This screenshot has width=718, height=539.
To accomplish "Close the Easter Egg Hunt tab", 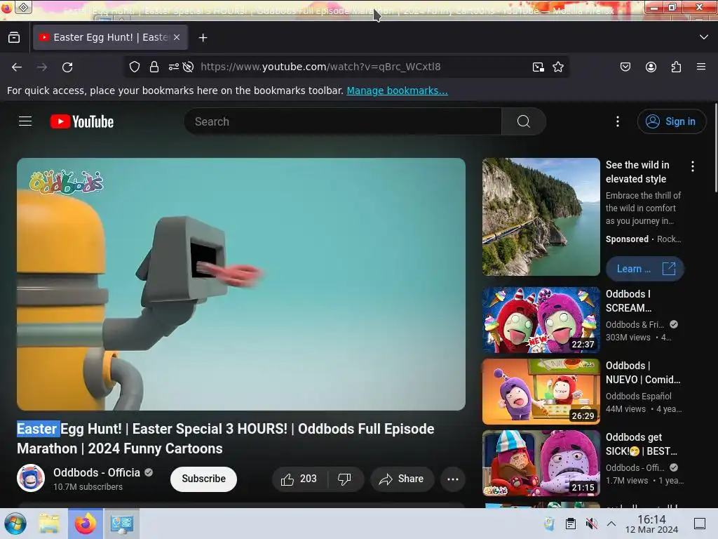I will 176,38.
